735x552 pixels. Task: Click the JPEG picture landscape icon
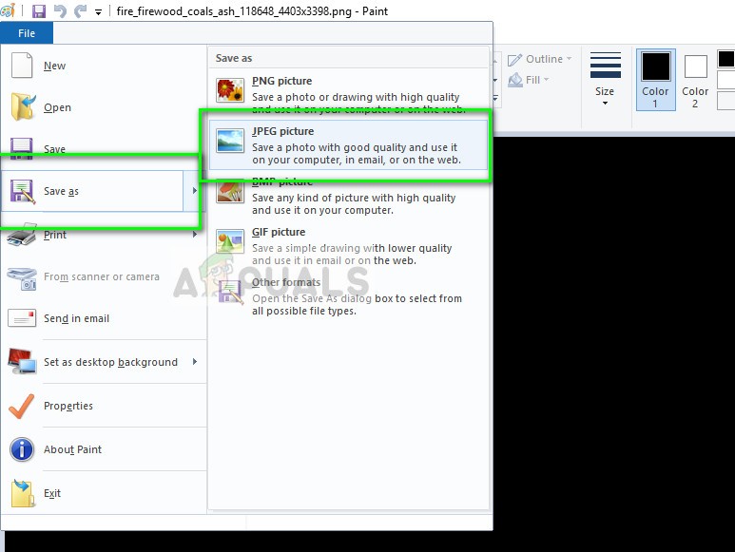tap(230, 141)
